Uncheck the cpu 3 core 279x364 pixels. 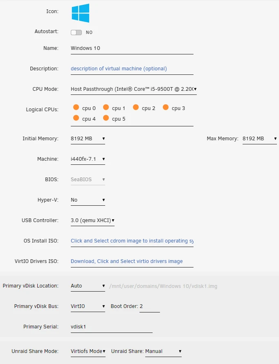point(166,108)
